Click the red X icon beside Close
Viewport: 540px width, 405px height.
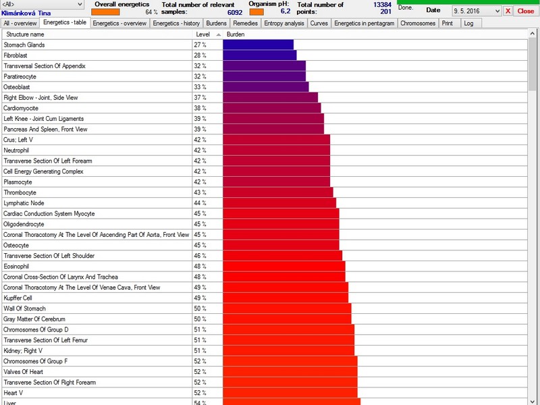[x=508, y=11]
